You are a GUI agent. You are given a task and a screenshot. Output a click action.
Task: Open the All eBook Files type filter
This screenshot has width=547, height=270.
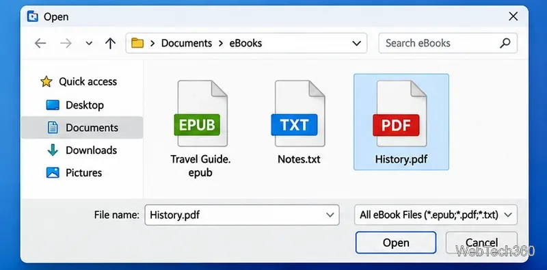pos(436,215)
